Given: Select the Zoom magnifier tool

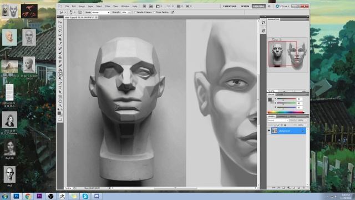Looking at the screenshot, I should (x=60, y=105).
